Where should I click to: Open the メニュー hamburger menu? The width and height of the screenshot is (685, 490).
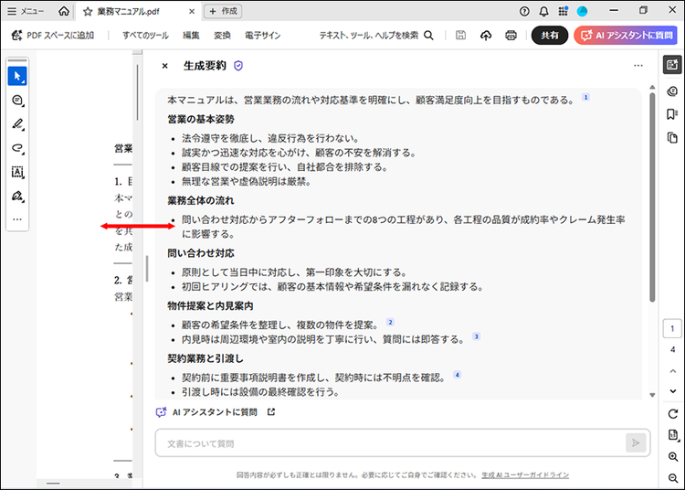(26, 11)
